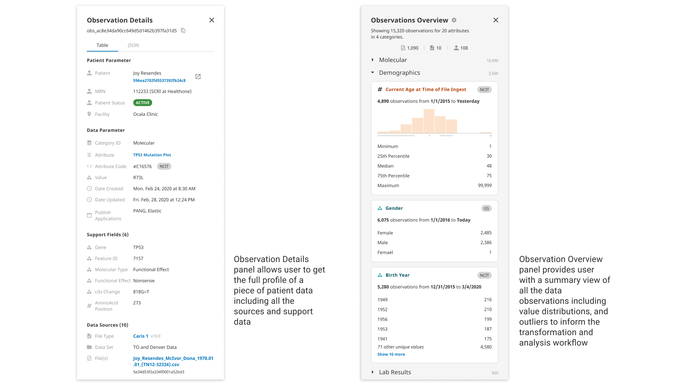
Task: Open patient Joy Resendes in new window icon
Action: point(198,76)
